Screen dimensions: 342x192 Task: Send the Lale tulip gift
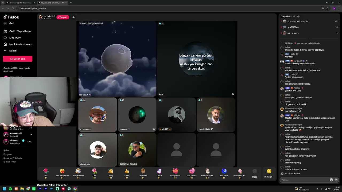[94, 173]
